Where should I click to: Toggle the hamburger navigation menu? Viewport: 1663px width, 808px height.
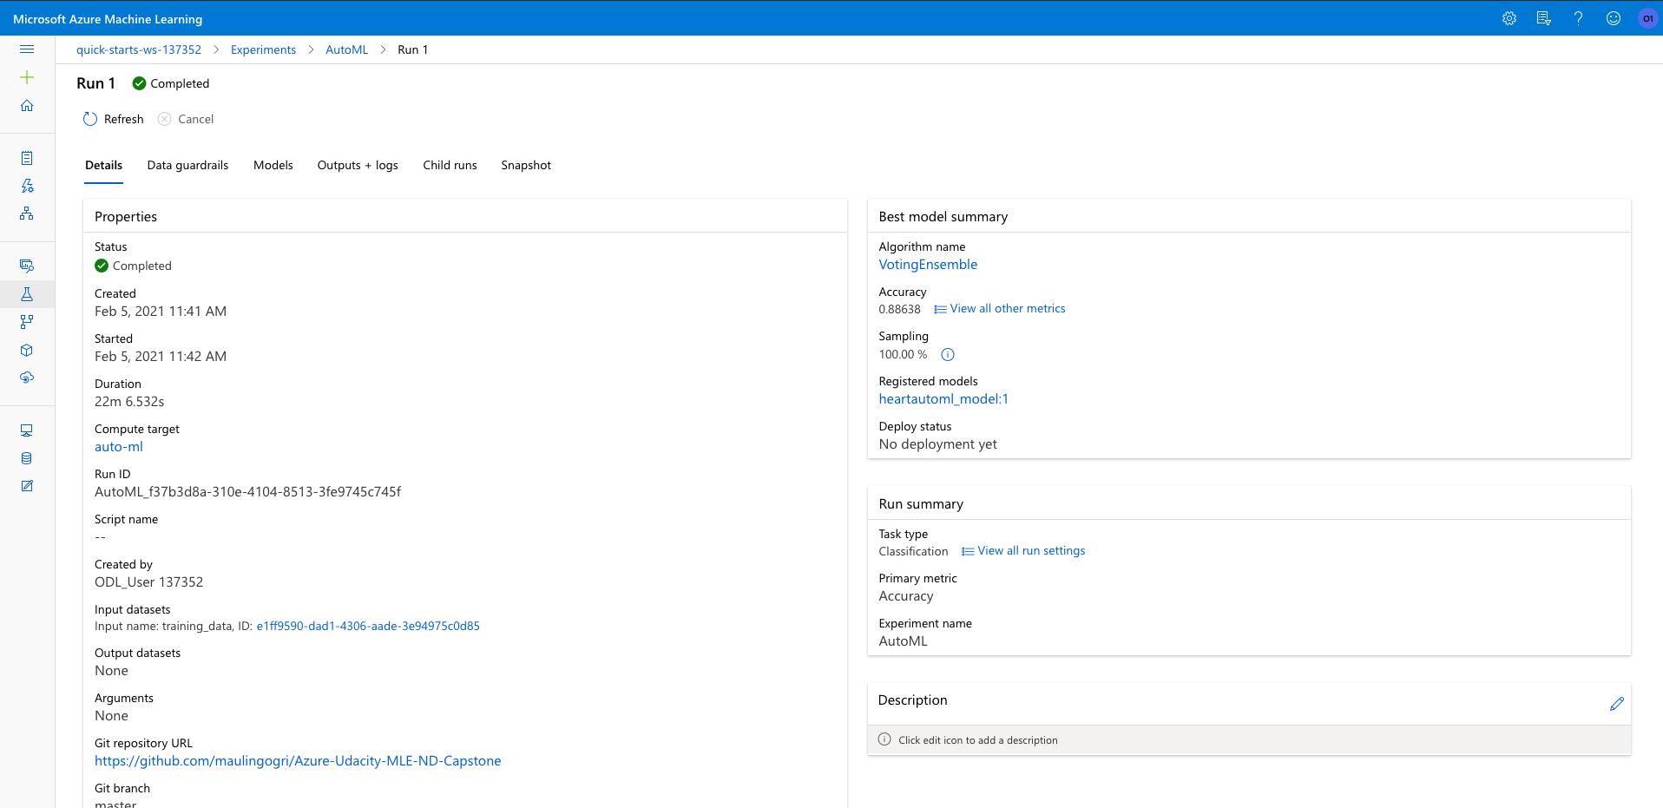pos(27,49)
